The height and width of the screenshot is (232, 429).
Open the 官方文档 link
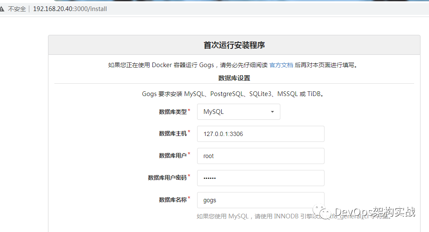pos(281,65)
